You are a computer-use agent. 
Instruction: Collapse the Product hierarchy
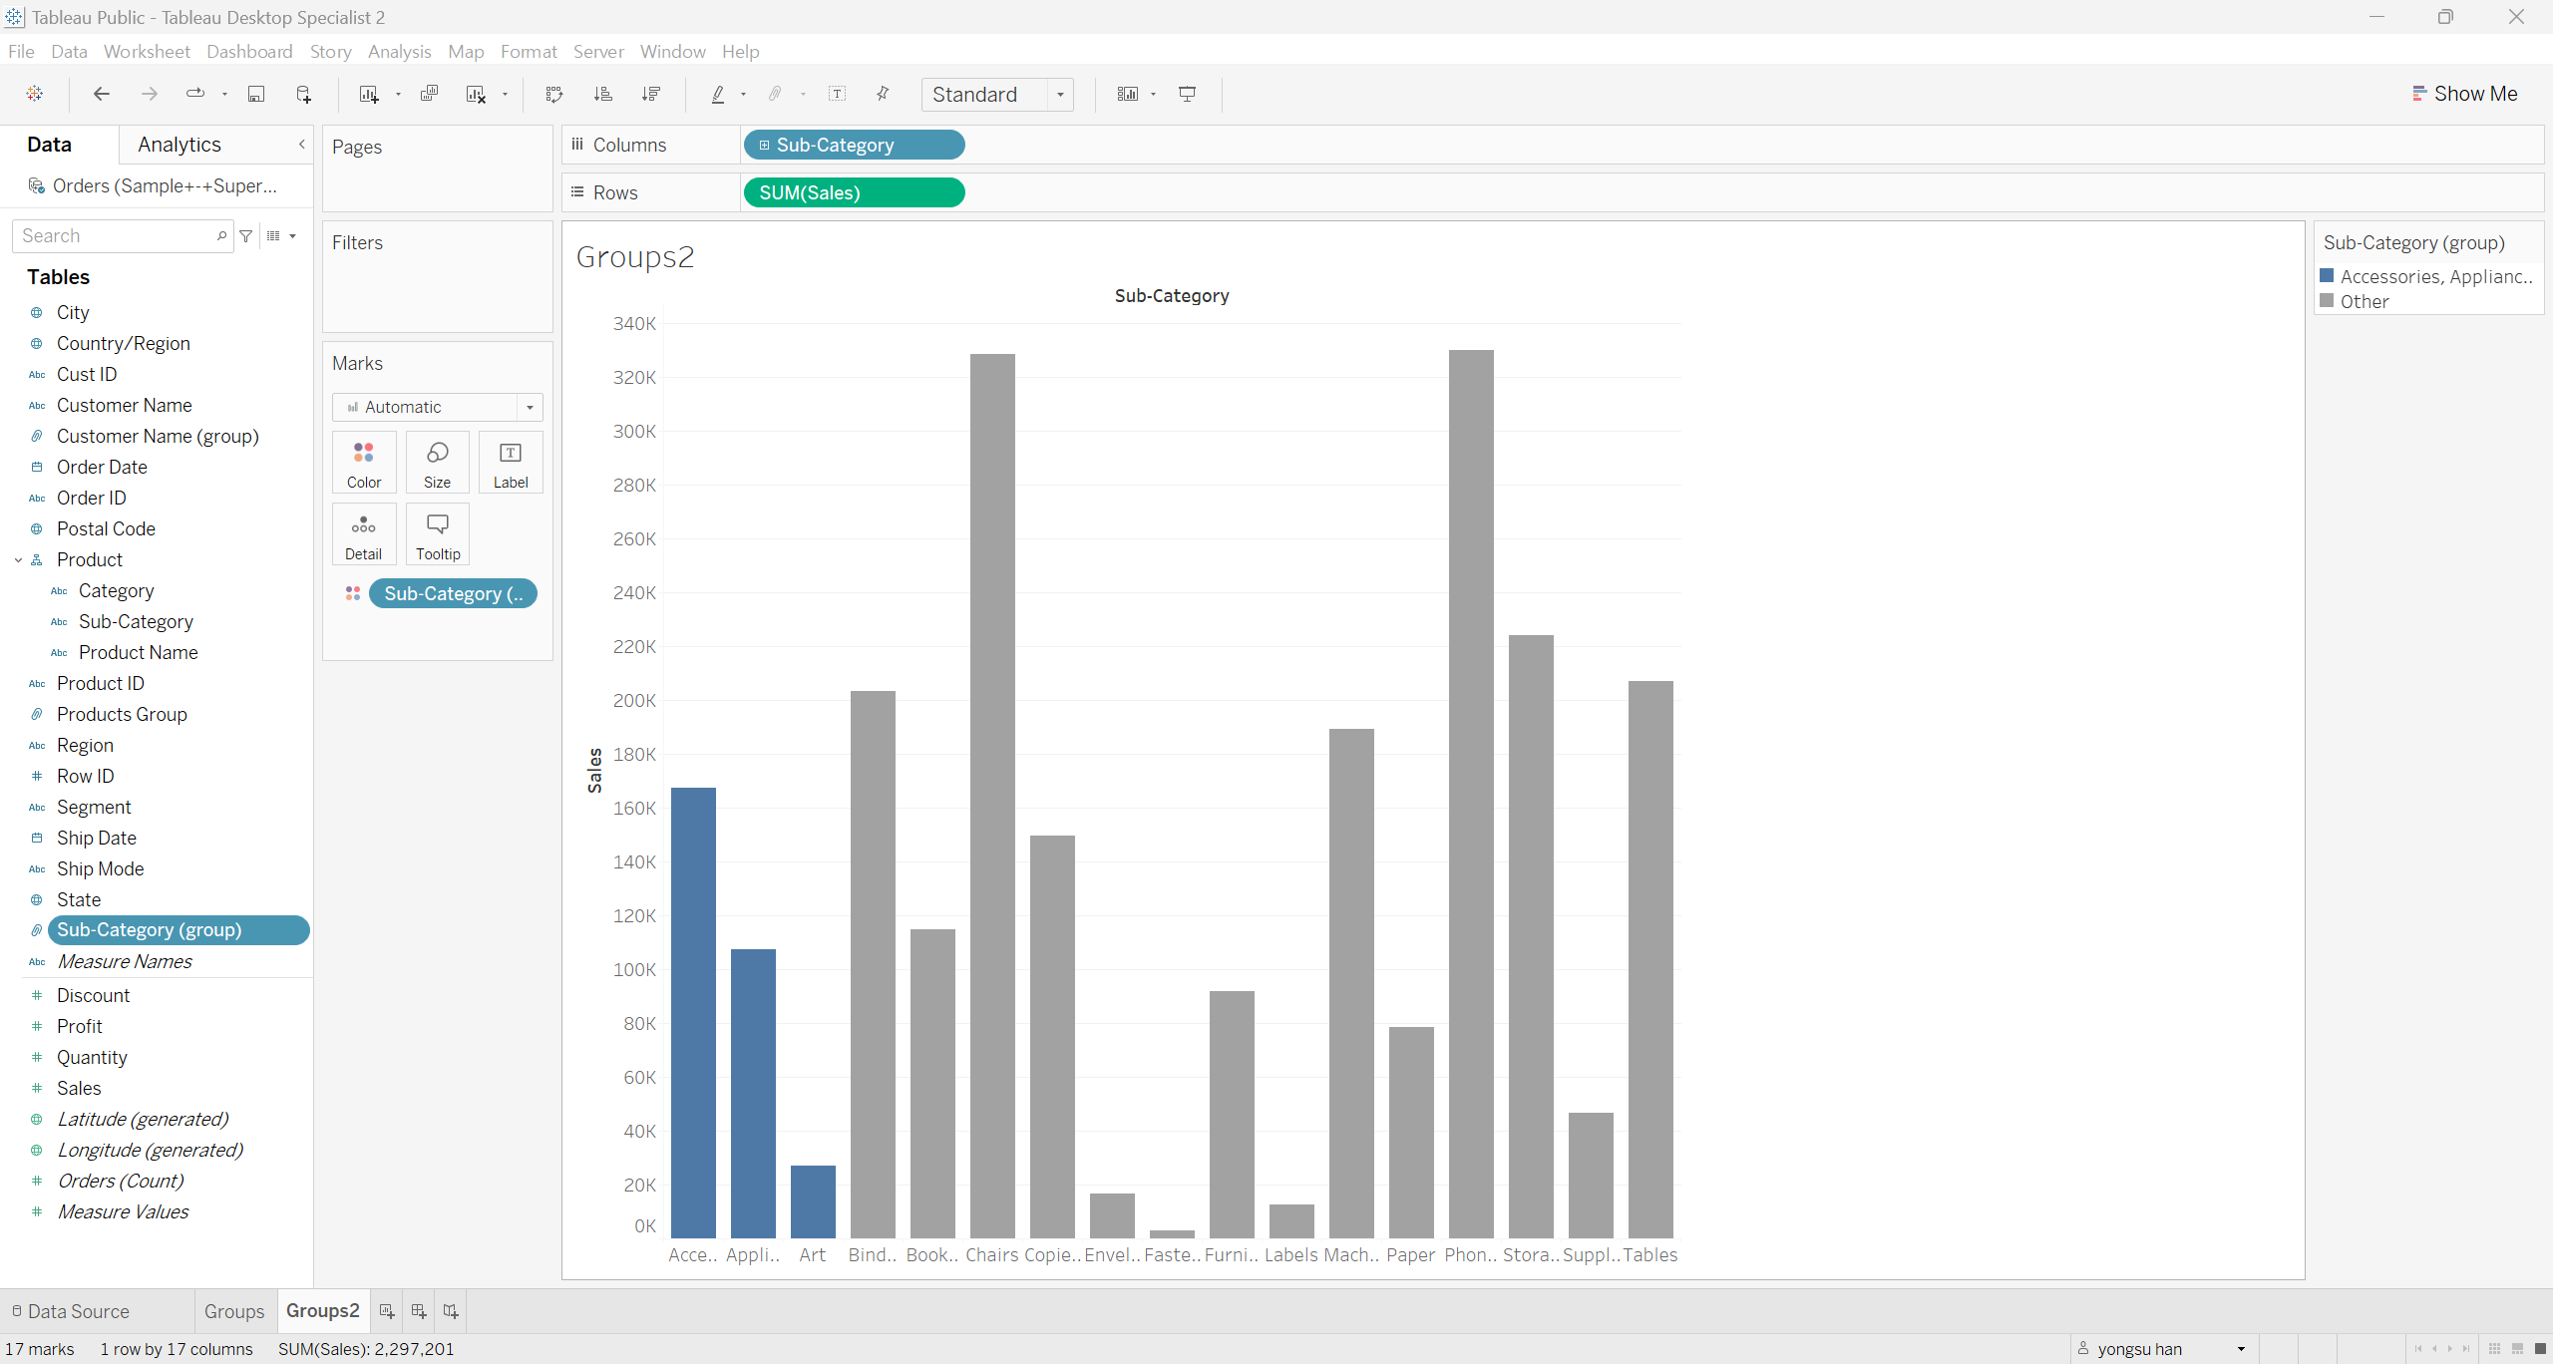(x=18, y=560)
